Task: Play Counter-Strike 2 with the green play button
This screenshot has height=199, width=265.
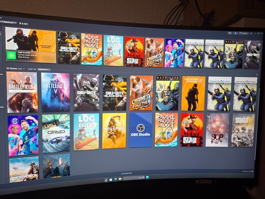Action: 11,55
